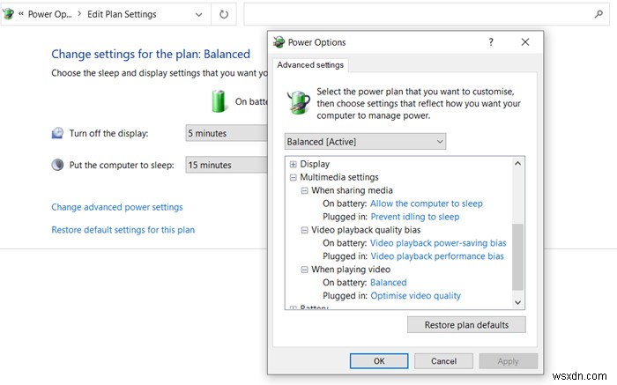Click Prevent idling to sleep value
Image resolution: width=617 pixels, height=385 pixels.
[415, 217]
